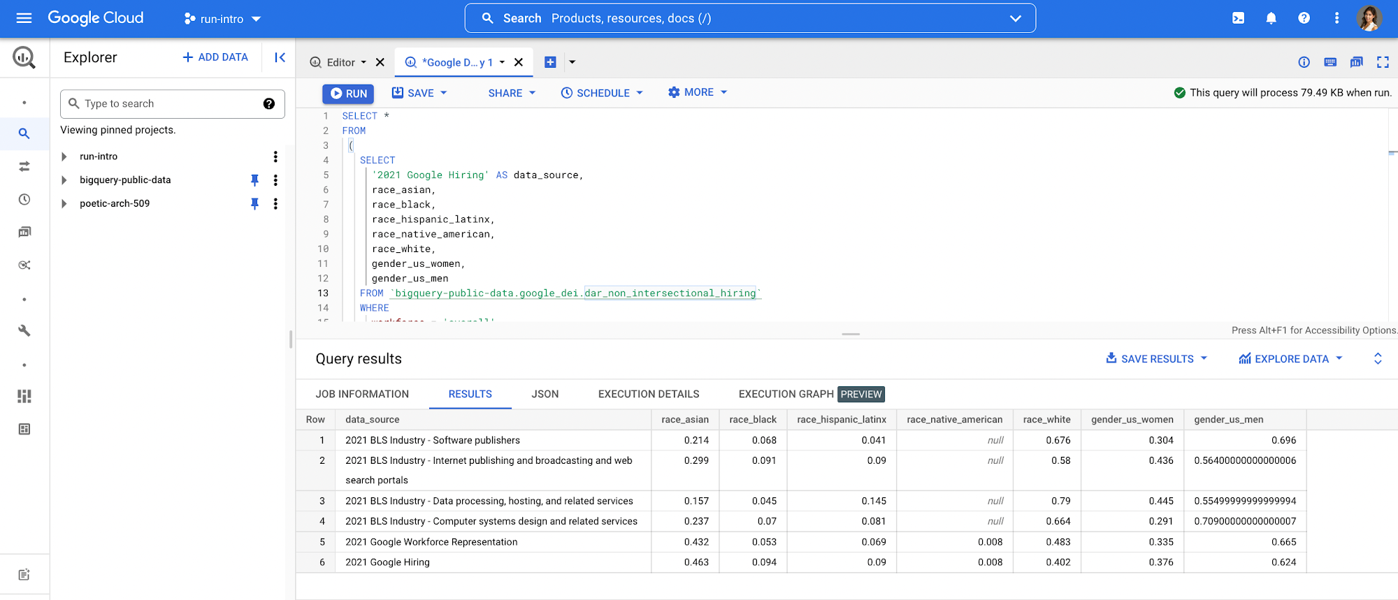The image size is (1398, 600).
Task: Activate Cloud Shell from the top bar
Action: coord(1238,18)
